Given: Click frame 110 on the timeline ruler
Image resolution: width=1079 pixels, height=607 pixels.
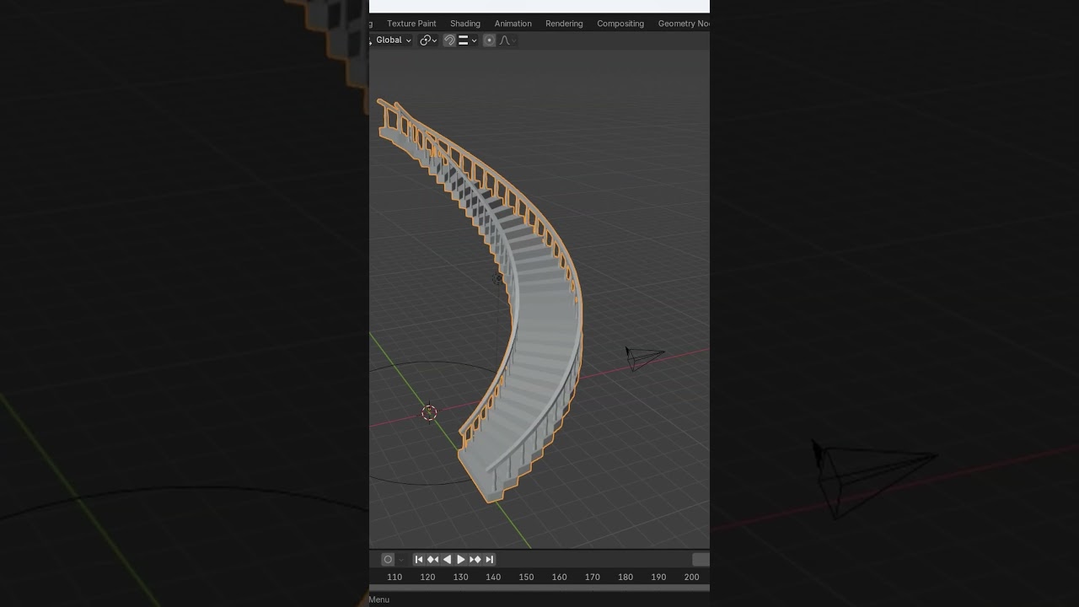Looking at the screenshot, I should [395, 577].
